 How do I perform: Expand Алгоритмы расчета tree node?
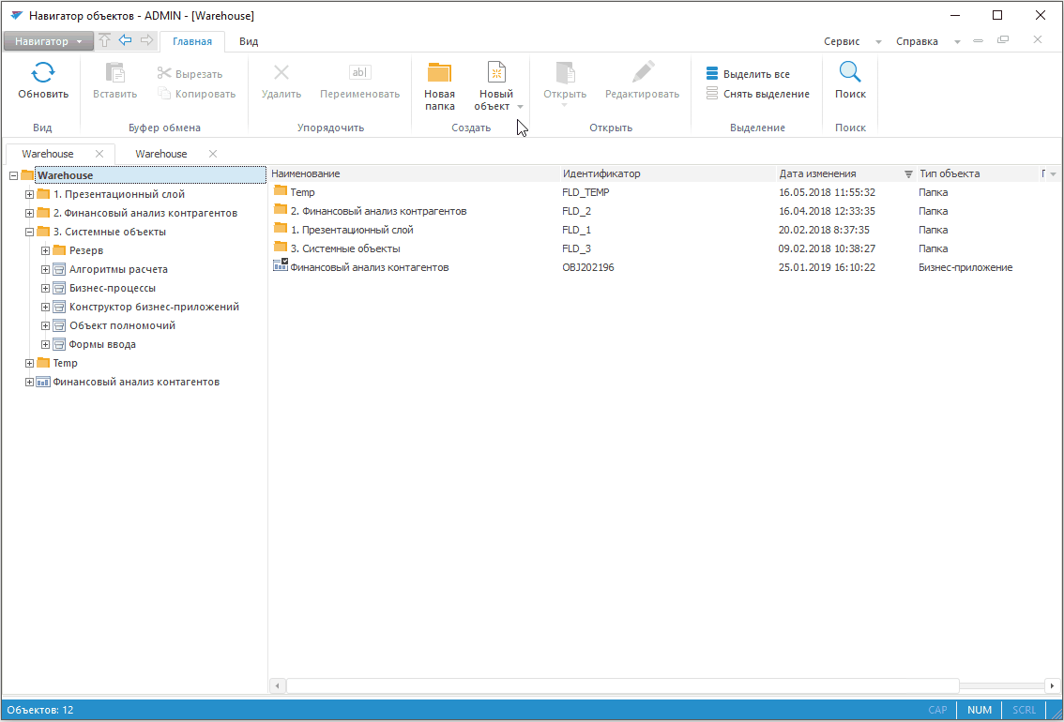(45, 269)
